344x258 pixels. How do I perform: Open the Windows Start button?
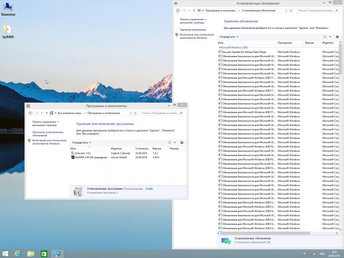pyautogui.click(x=5, y=254)
